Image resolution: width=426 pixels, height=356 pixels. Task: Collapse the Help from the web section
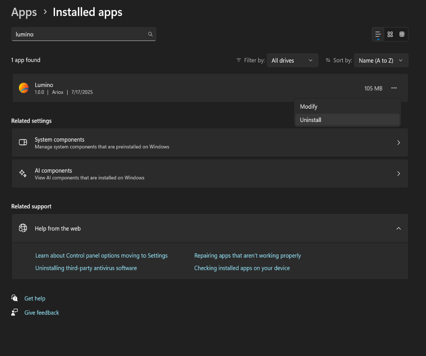399,228
